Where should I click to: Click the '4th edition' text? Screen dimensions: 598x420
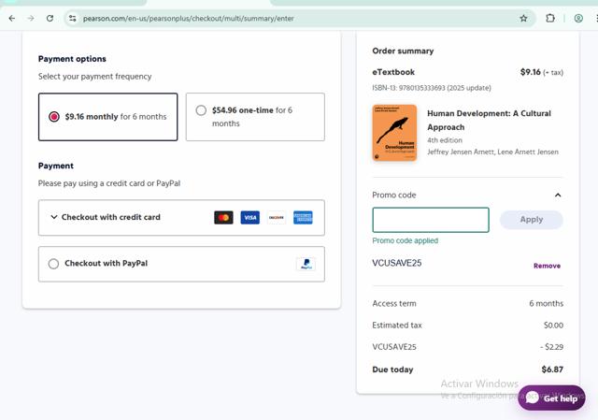445,140
